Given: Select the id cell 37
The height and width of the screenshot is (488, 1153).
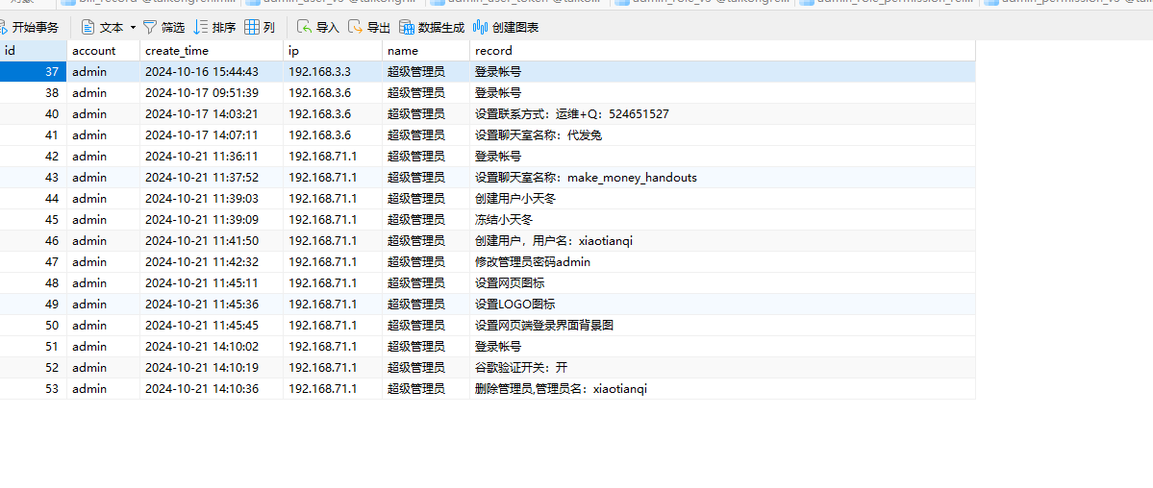Looking at the screenshot, I should 33,72.
